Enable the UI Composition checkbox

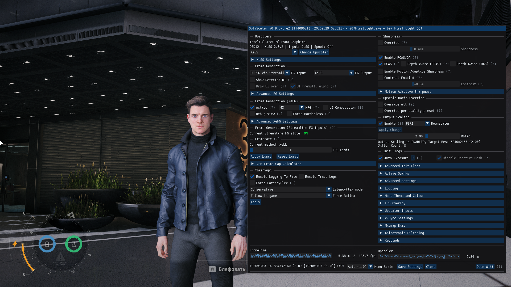(326, 108)
